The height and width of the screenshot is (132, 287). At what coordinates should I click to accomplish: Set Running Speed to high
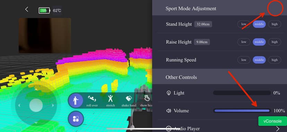coord(275,60)
